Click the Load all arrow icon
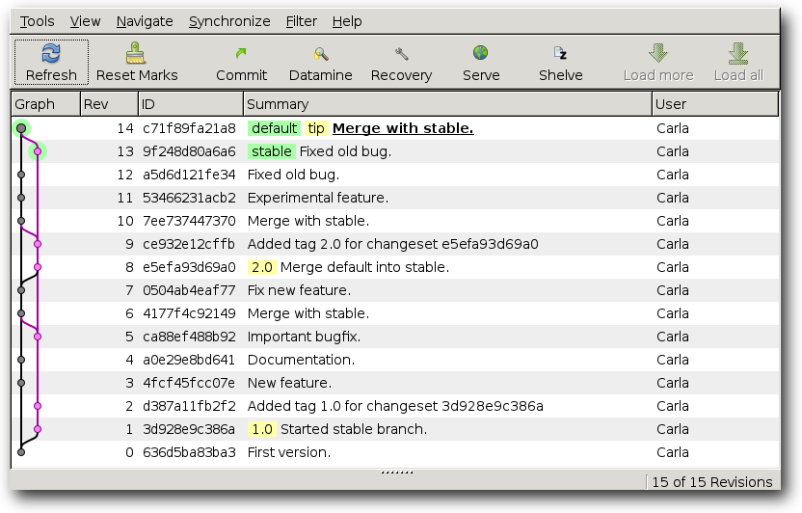The width and height of the screenshot is (802, 513). [x=738, y=53]
